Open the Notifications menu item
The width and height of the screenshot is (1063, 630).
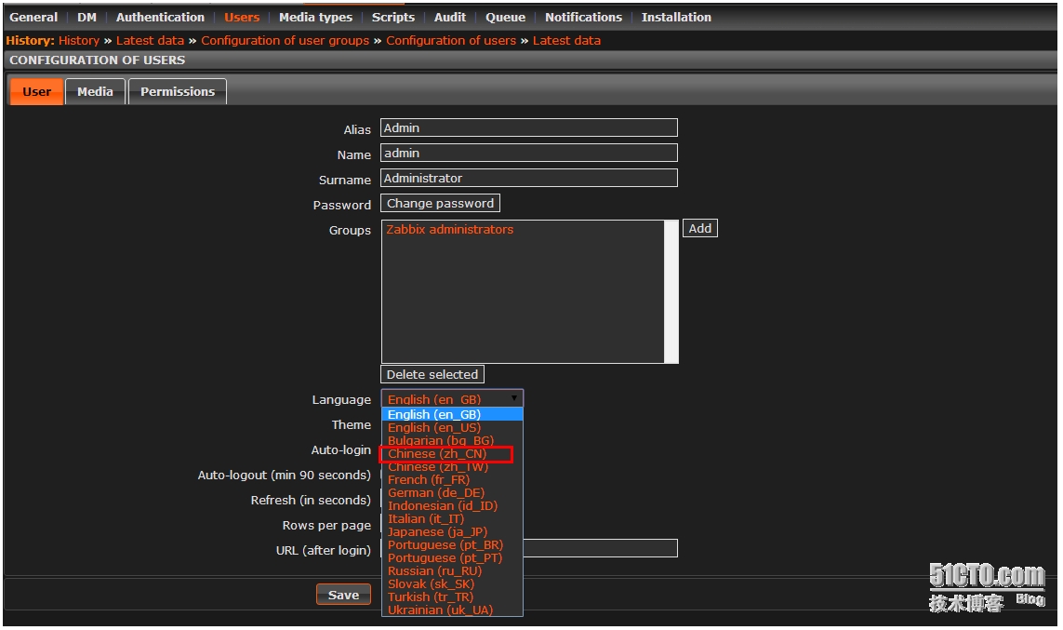click(584, 17)
